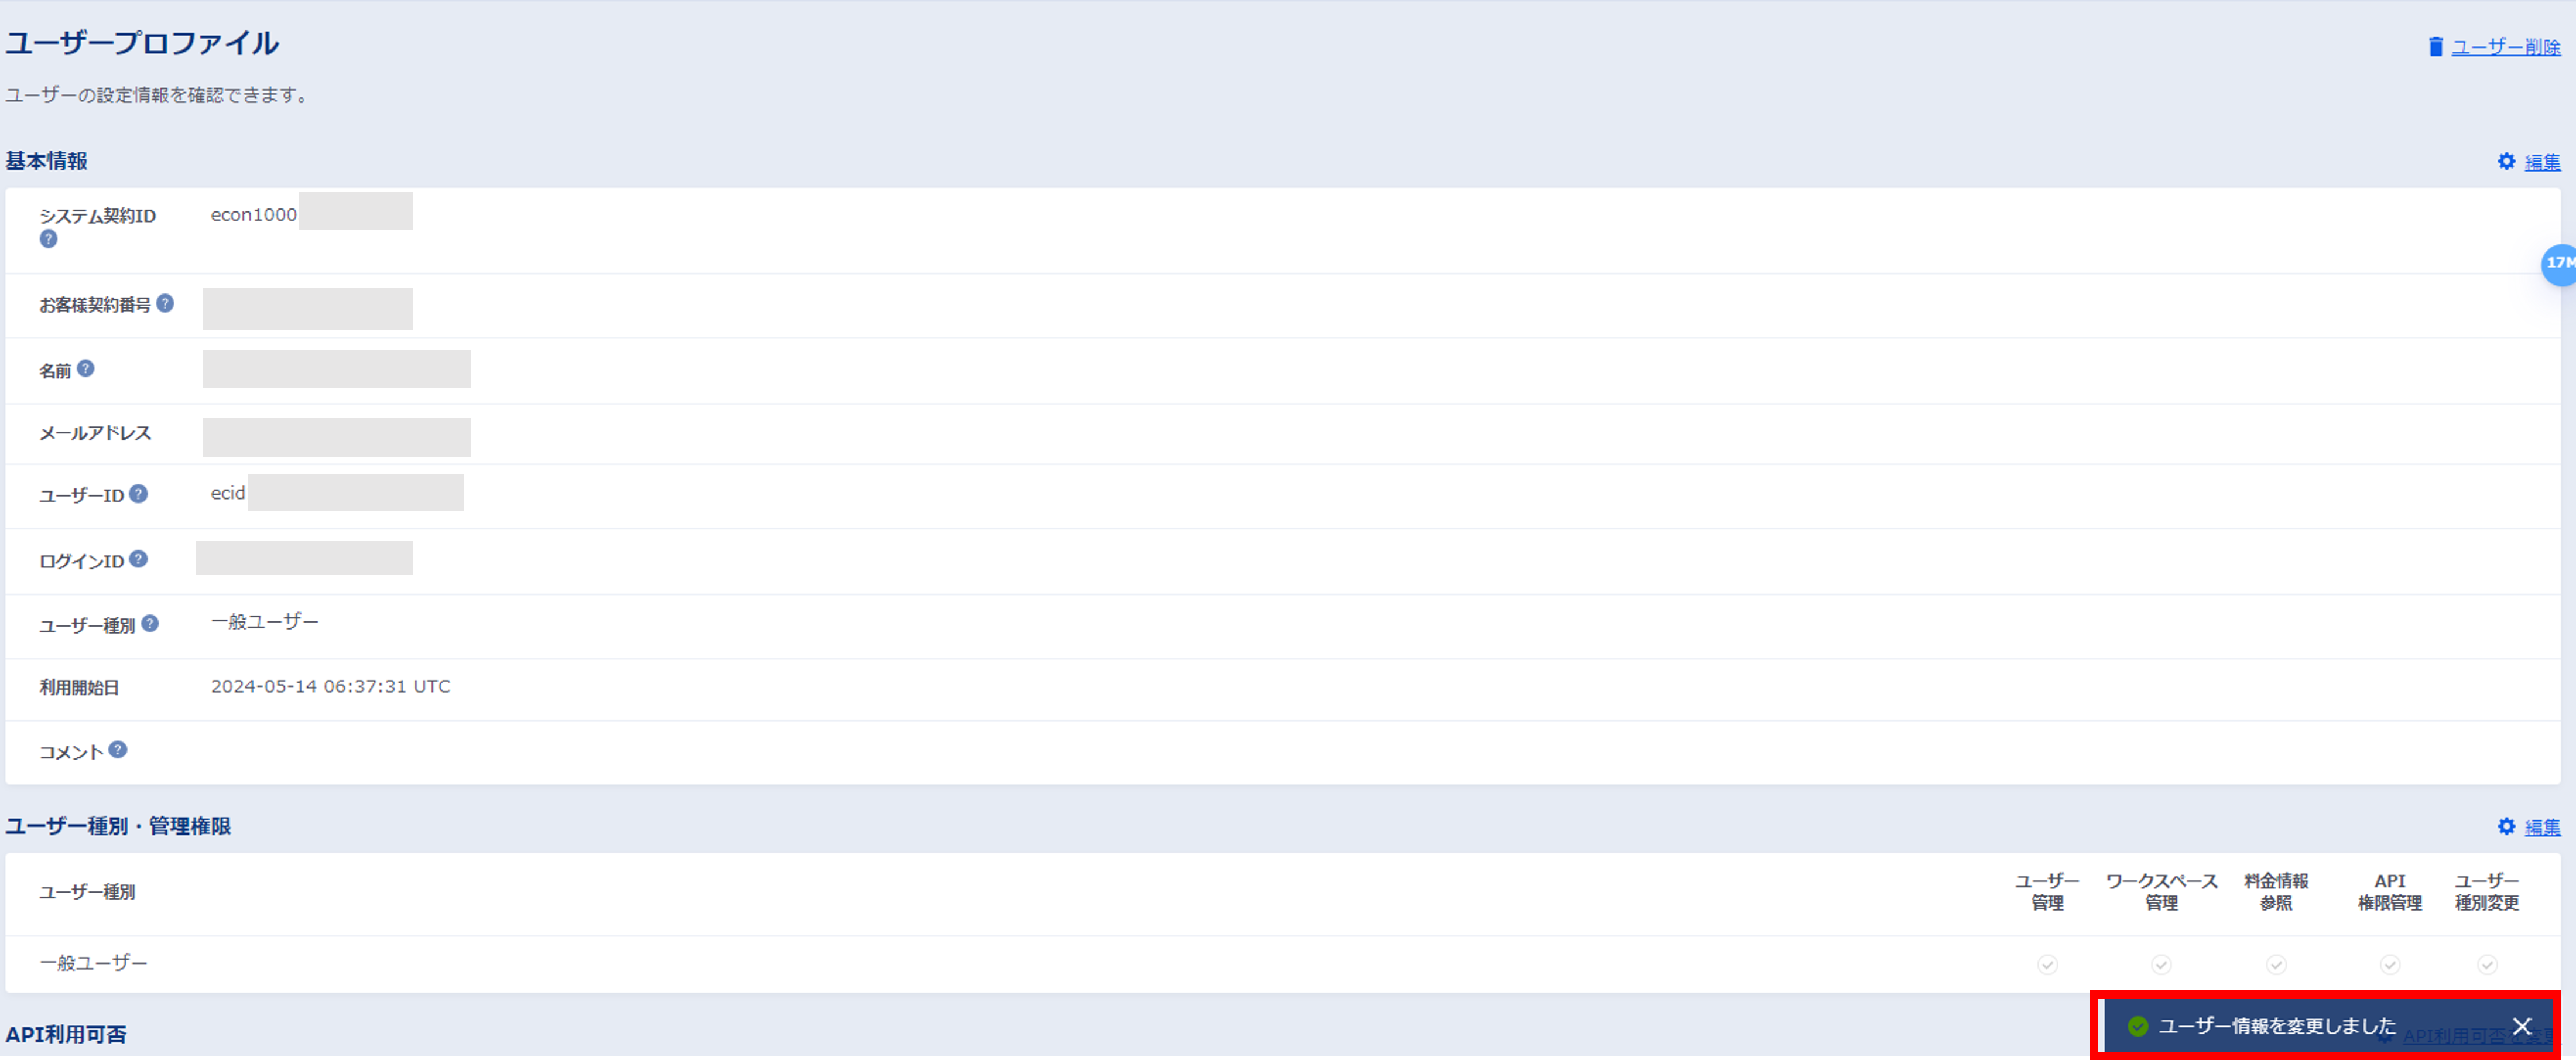Click the help icon next to ユーザーID

pyautogui.click(x=139, y=494)
